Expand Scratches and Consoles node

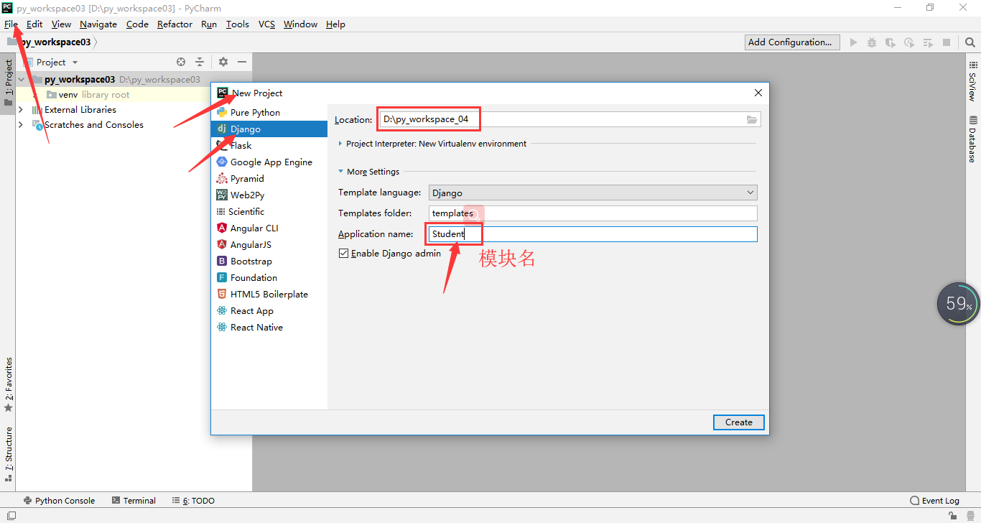click(20, 125)
